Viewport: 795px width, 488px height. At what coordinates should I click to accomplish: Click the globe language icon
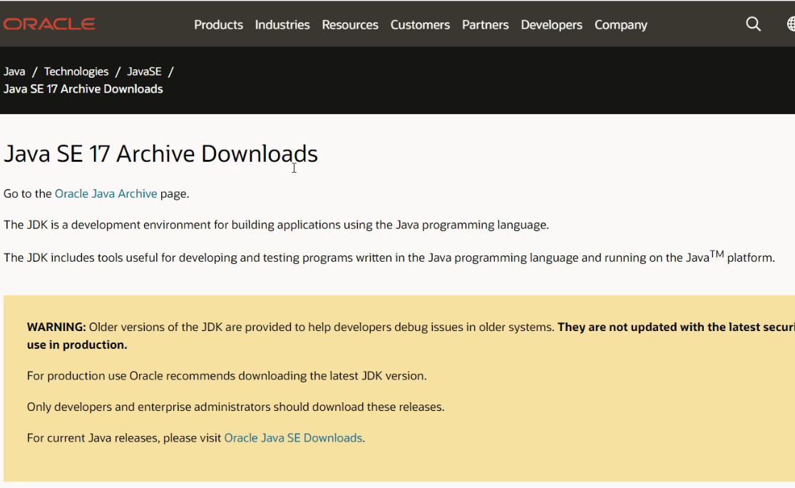pos(791,24)
